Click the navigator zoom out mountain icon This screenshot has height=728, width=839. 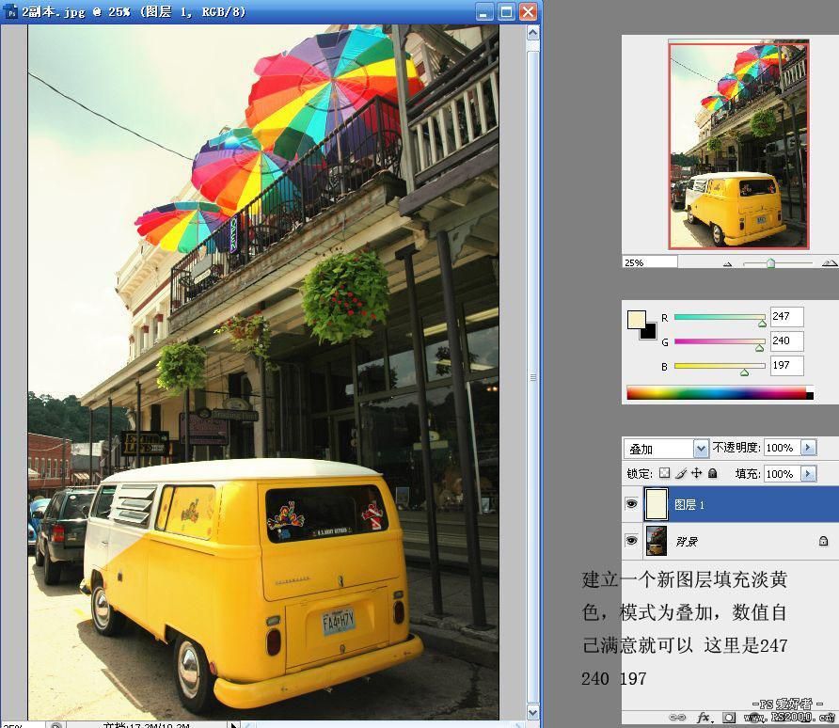[727, 263]
